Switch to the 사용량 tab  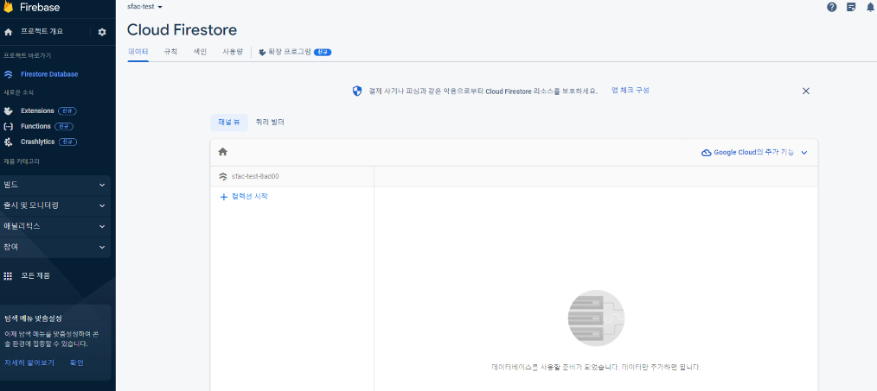tap(233, 52)
